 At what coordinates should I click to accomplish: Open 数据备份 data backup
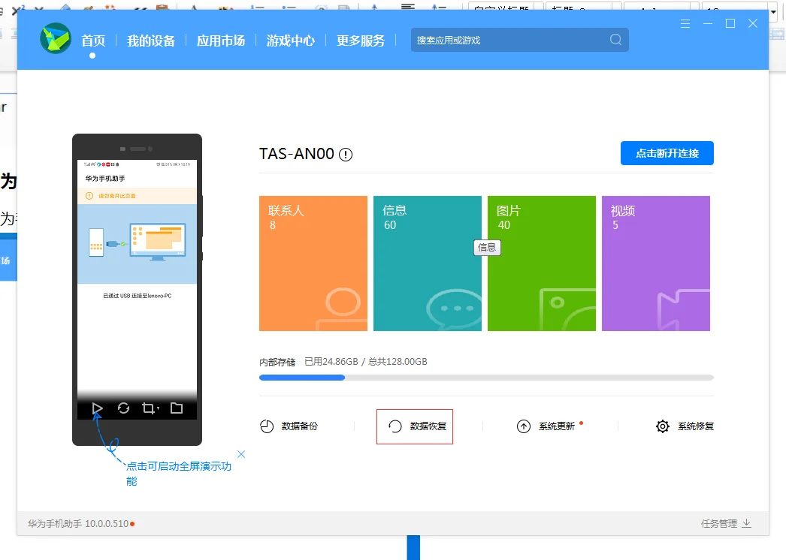[289, 426]
